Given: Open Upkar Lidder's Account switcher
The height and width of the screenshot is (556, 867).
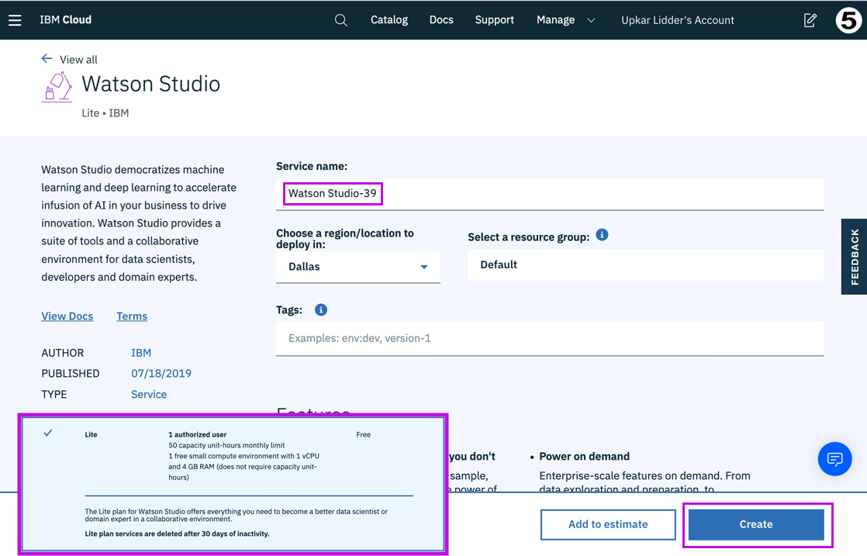Looking at the screenshot, I should click(678, 20).
